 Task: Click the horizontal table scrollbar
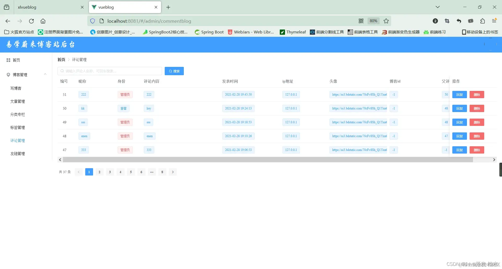(x=268, y=160)
